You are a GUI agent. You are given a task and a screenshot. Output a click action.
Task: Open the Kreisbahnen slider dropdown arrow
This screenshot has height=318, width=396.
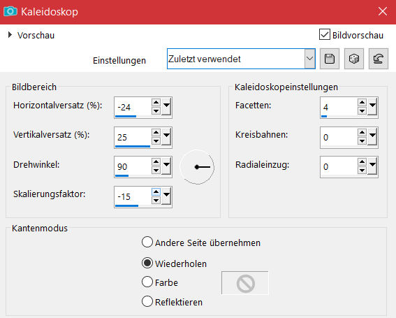tap(372, 136)
